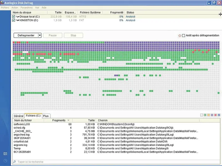Screen dimensions: 222x166
Task: Select the Fichiers (C:) tab
Action: 33,116
